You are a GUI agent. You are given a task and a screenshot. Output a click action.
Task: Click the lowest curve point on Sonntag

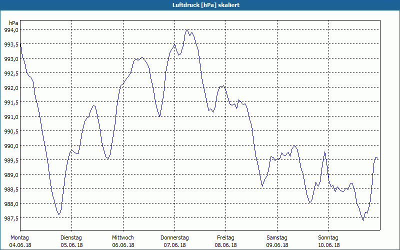(363, 220)
